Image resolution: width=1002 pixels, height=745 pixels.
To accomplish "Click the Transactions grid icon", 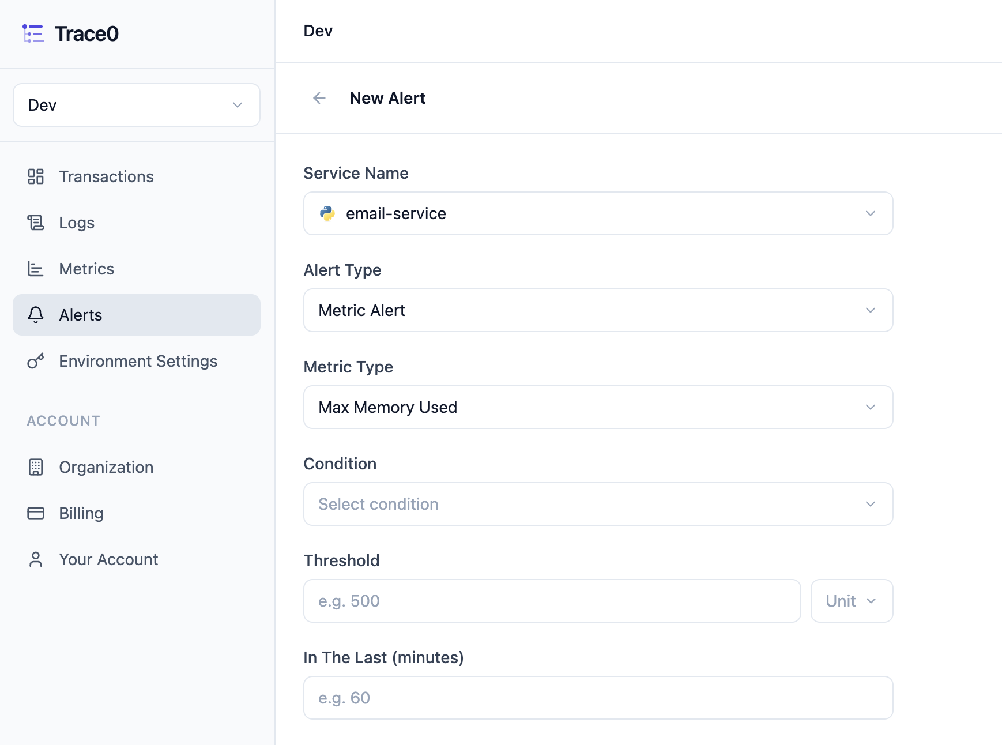I will pyautogui.click(x=36, y=176).
